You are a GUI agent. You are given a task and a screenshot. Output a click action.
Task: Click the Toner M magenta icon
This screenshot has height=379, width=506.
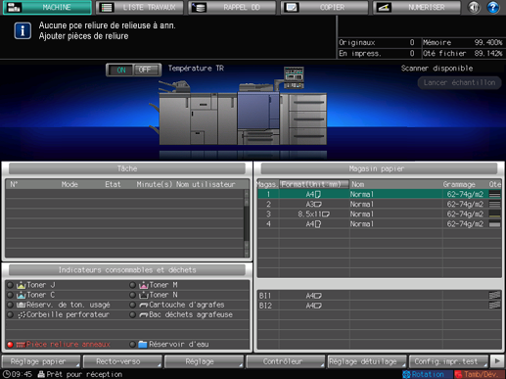click(144, 285)
